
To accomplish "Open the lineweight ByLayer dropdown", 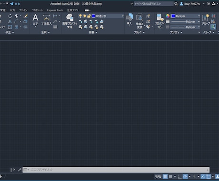I will 199,21.
